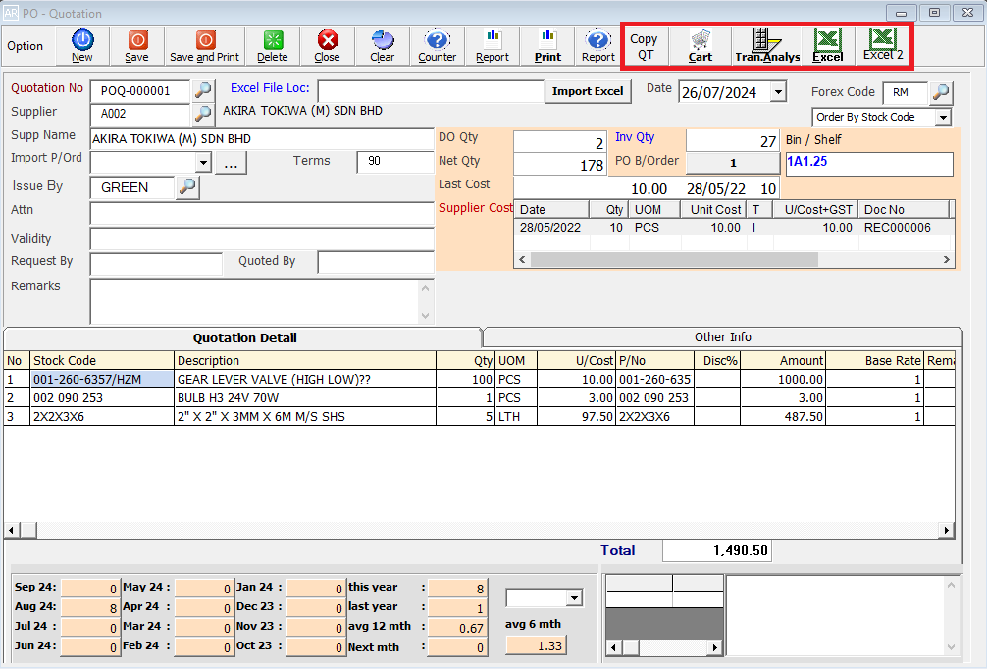Click the Request By input field
Screen dimensions: 987x669
pyautogui.click(x=156, y=264)
